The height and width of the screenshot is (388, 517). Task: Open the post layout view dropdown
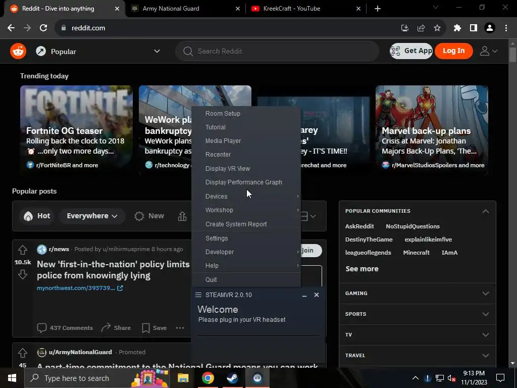coord(308,216)
